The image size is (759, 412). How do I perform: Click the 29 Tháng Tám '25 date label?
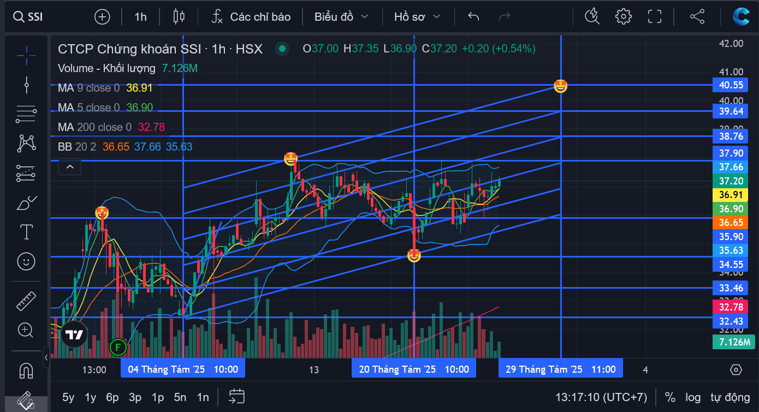pyautogui.click(x=561, y=369)
